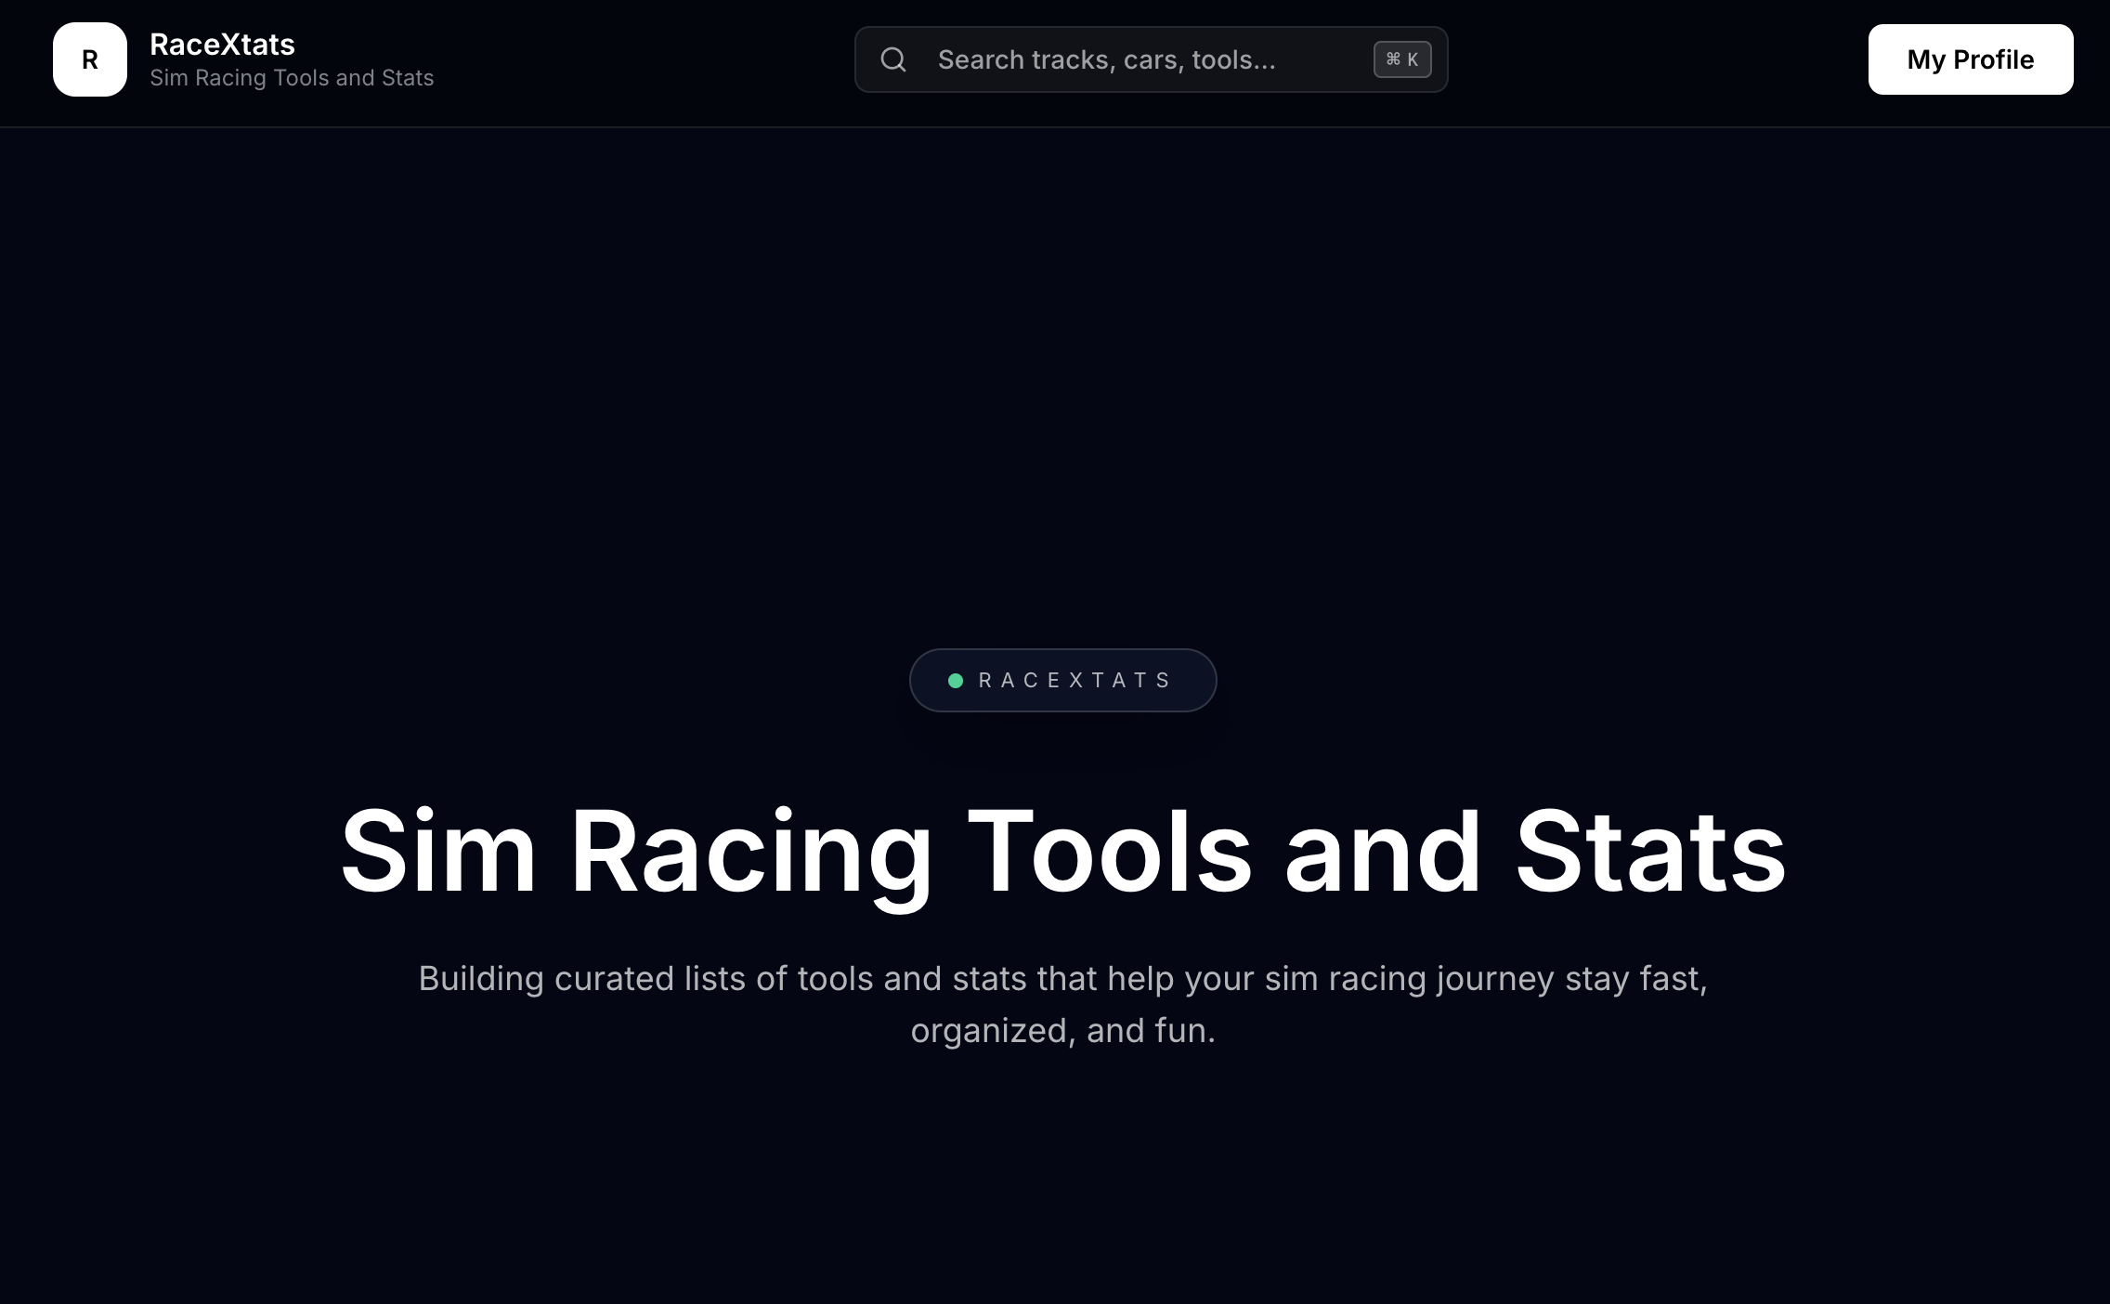This screenshot has height=1304, width=2110.
Task: Select the RACEXTATS text inside the badge
Action: [x=1075, y=679]
